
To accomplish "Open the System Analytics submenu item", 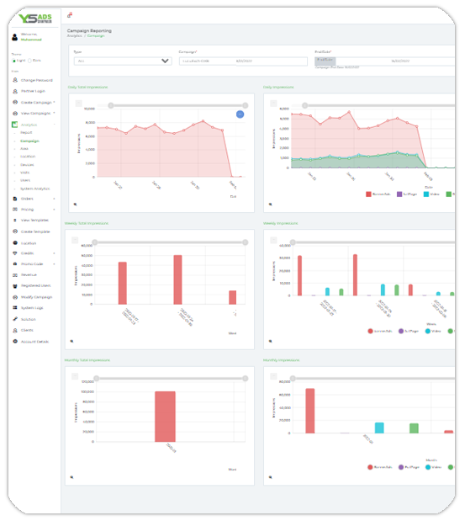I will (35, 189).
